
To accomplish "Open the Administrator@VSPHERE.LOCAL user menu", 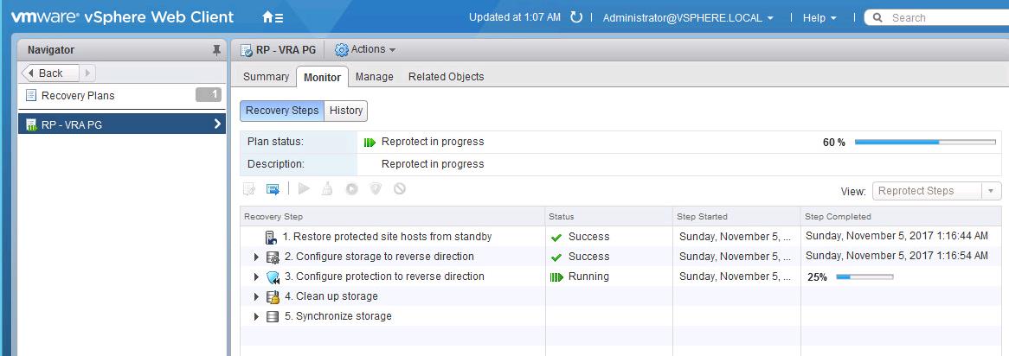I will (x=688, y=18).
